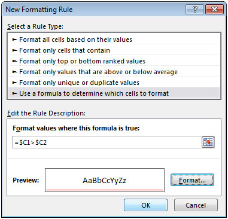Pick 'Format only values that are above or below average'
The height and width of the screenshot is (219, 228).
[114, 72]
